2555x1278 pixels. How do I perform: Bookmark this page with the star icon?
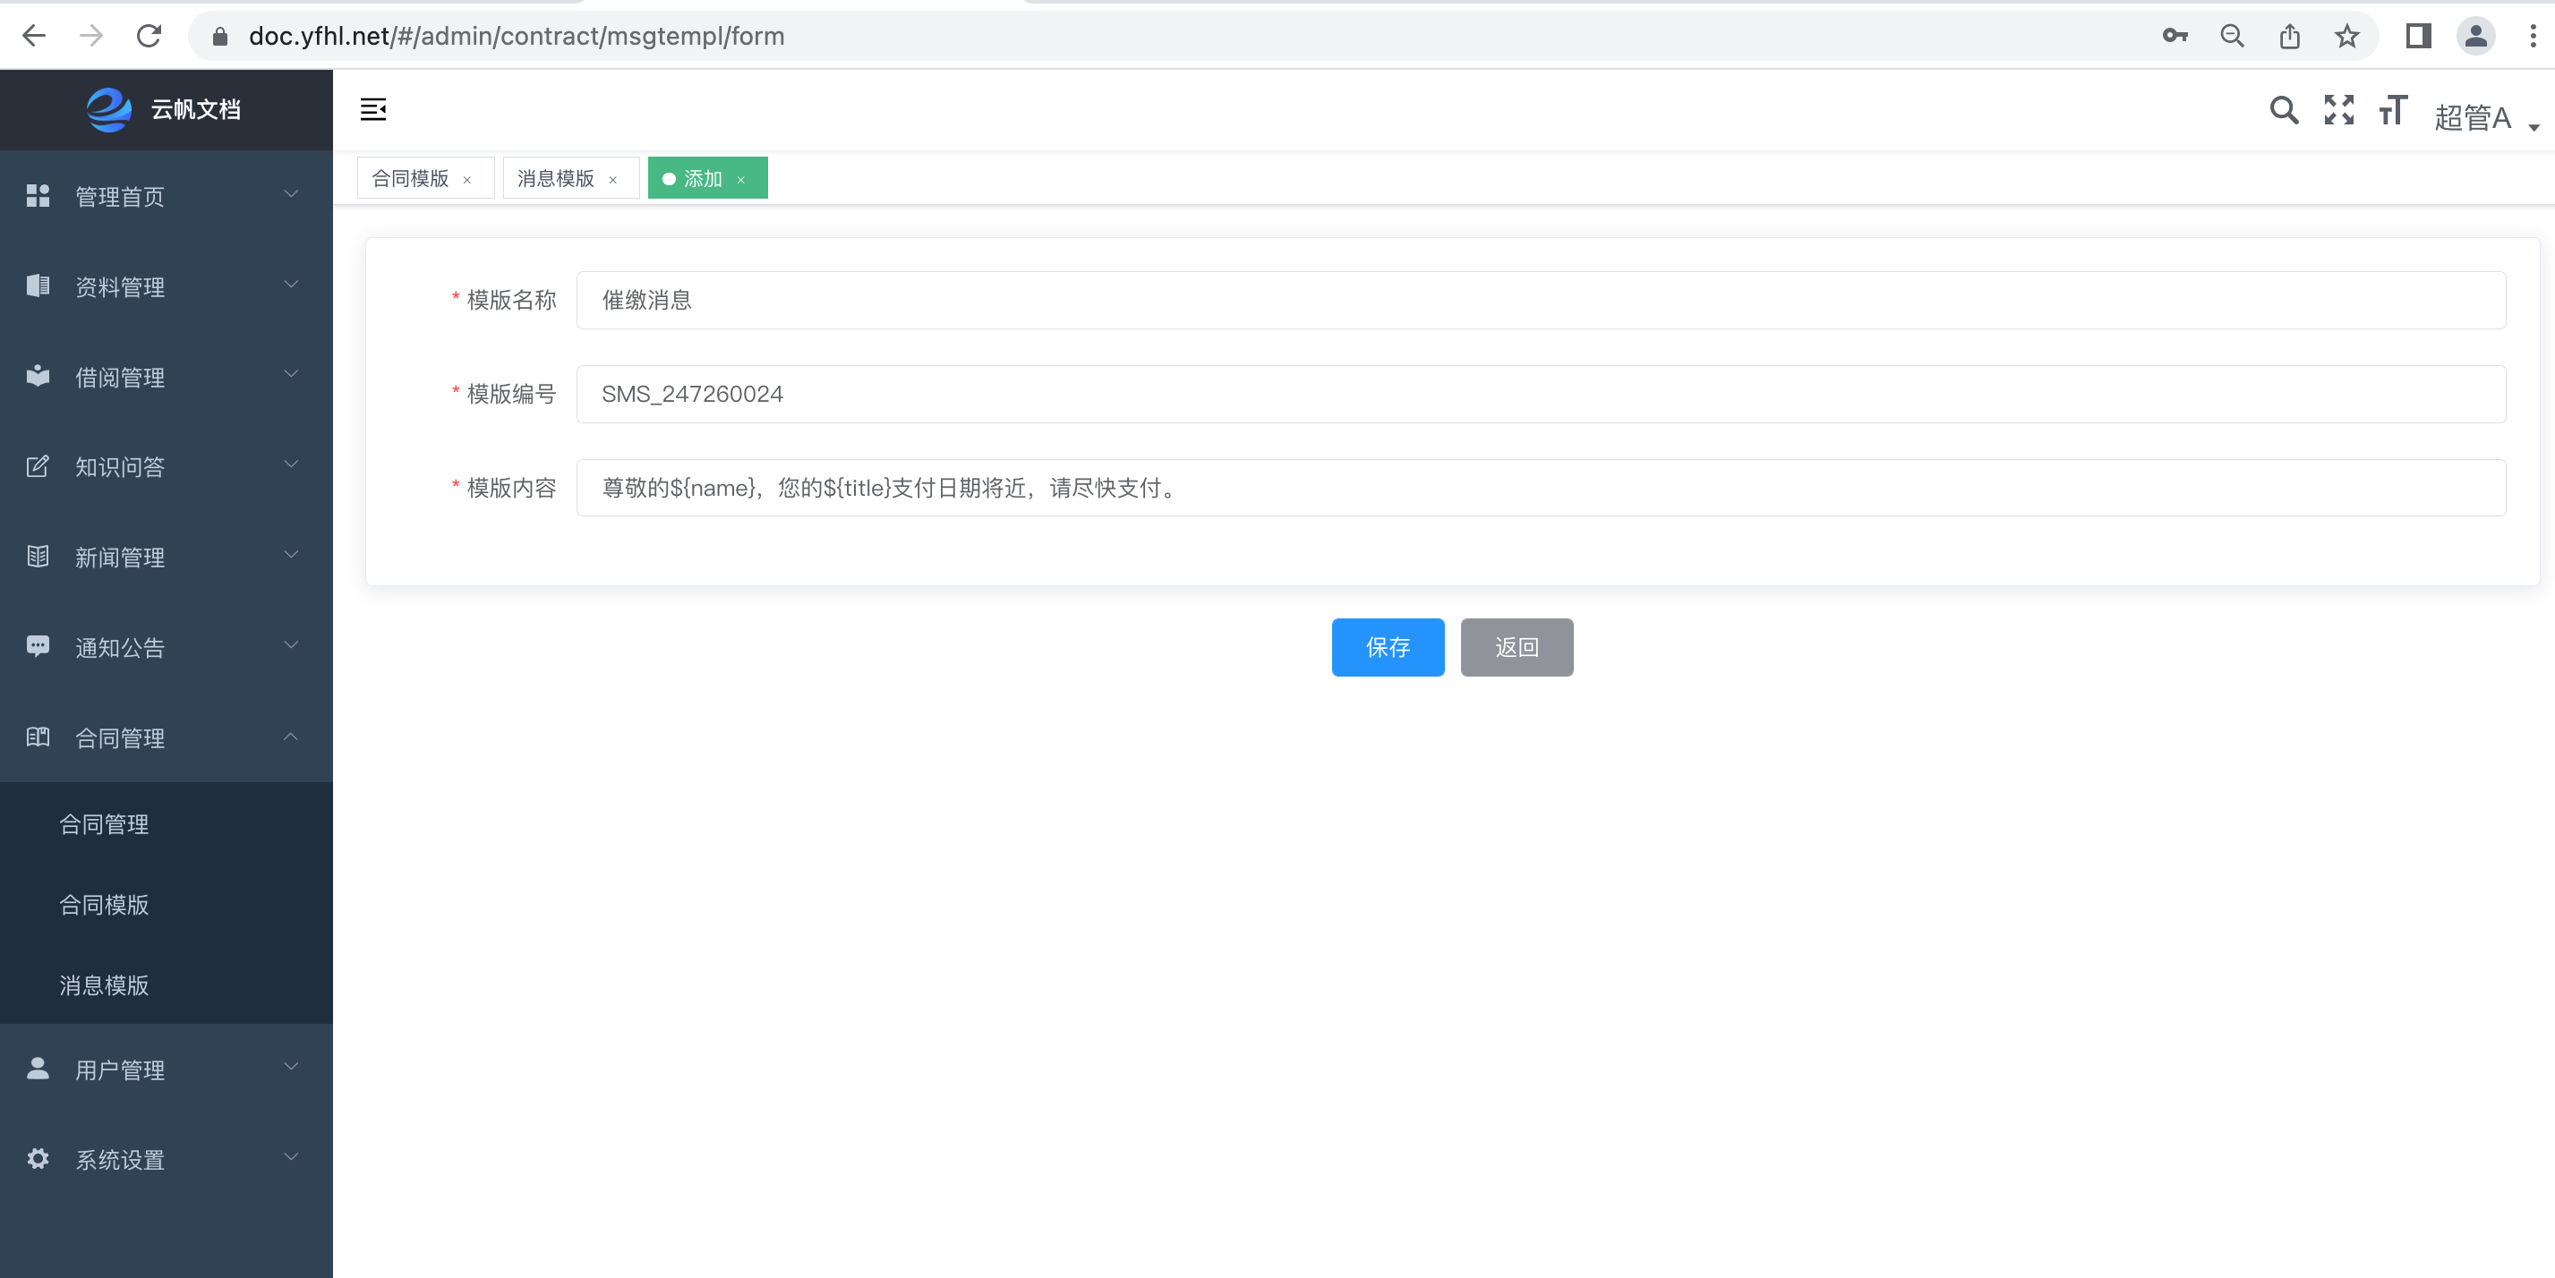point(2346,36)
